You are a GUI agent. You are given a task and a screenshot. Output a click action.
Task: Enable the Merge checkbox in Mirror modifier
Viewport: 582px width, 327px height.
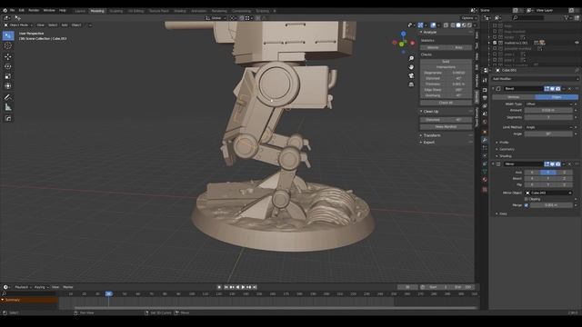tap(527, 205)
